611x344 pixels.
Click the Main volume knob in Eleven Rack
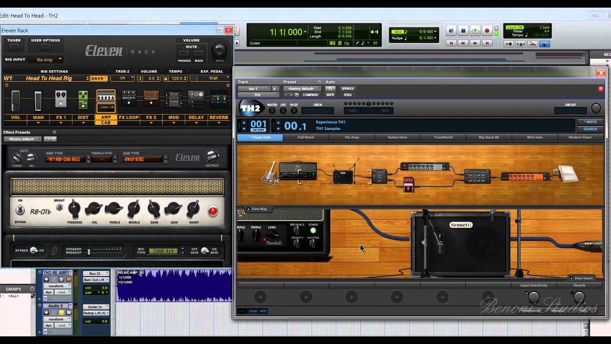pyautogui.click(x=219, y=50)
